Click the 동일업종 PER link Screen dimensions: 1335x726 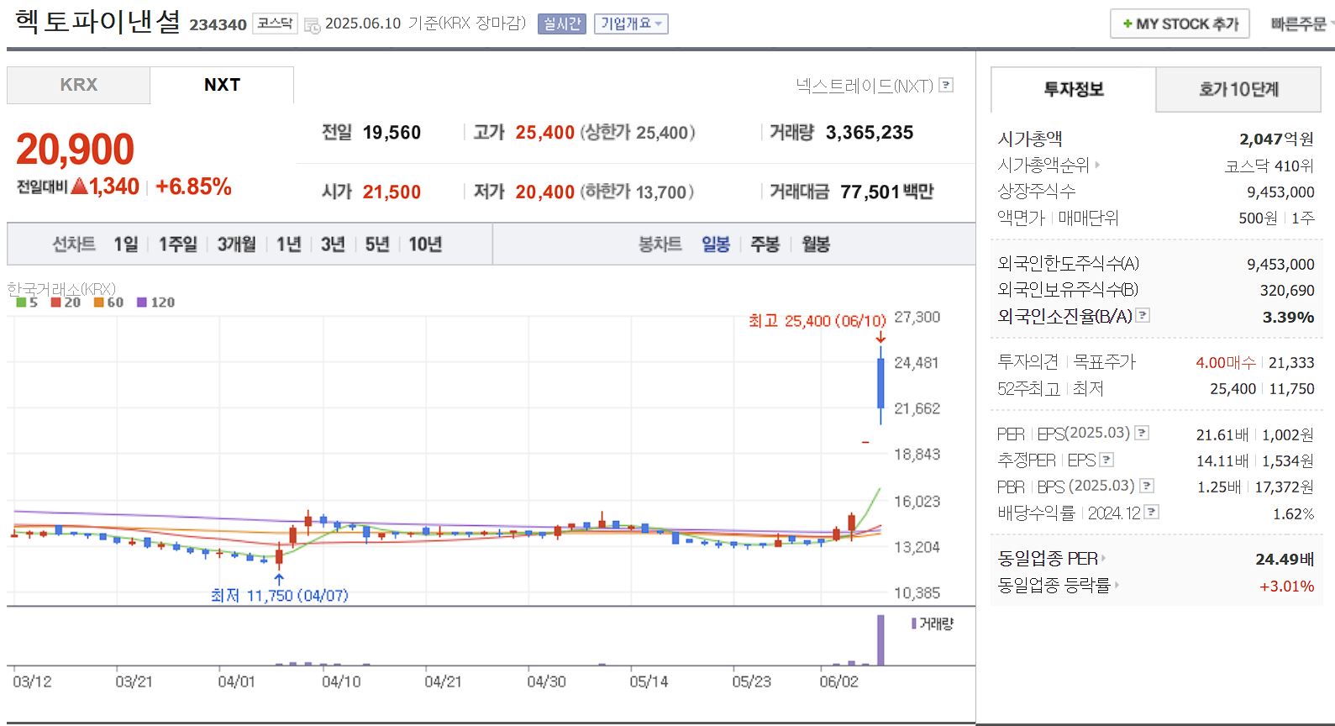point(1047,558)
